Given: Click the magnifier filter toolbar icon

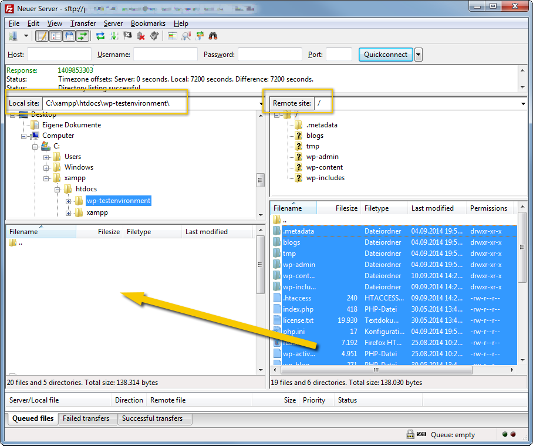Looking at the screenshot, I should (x=186, y=36).
